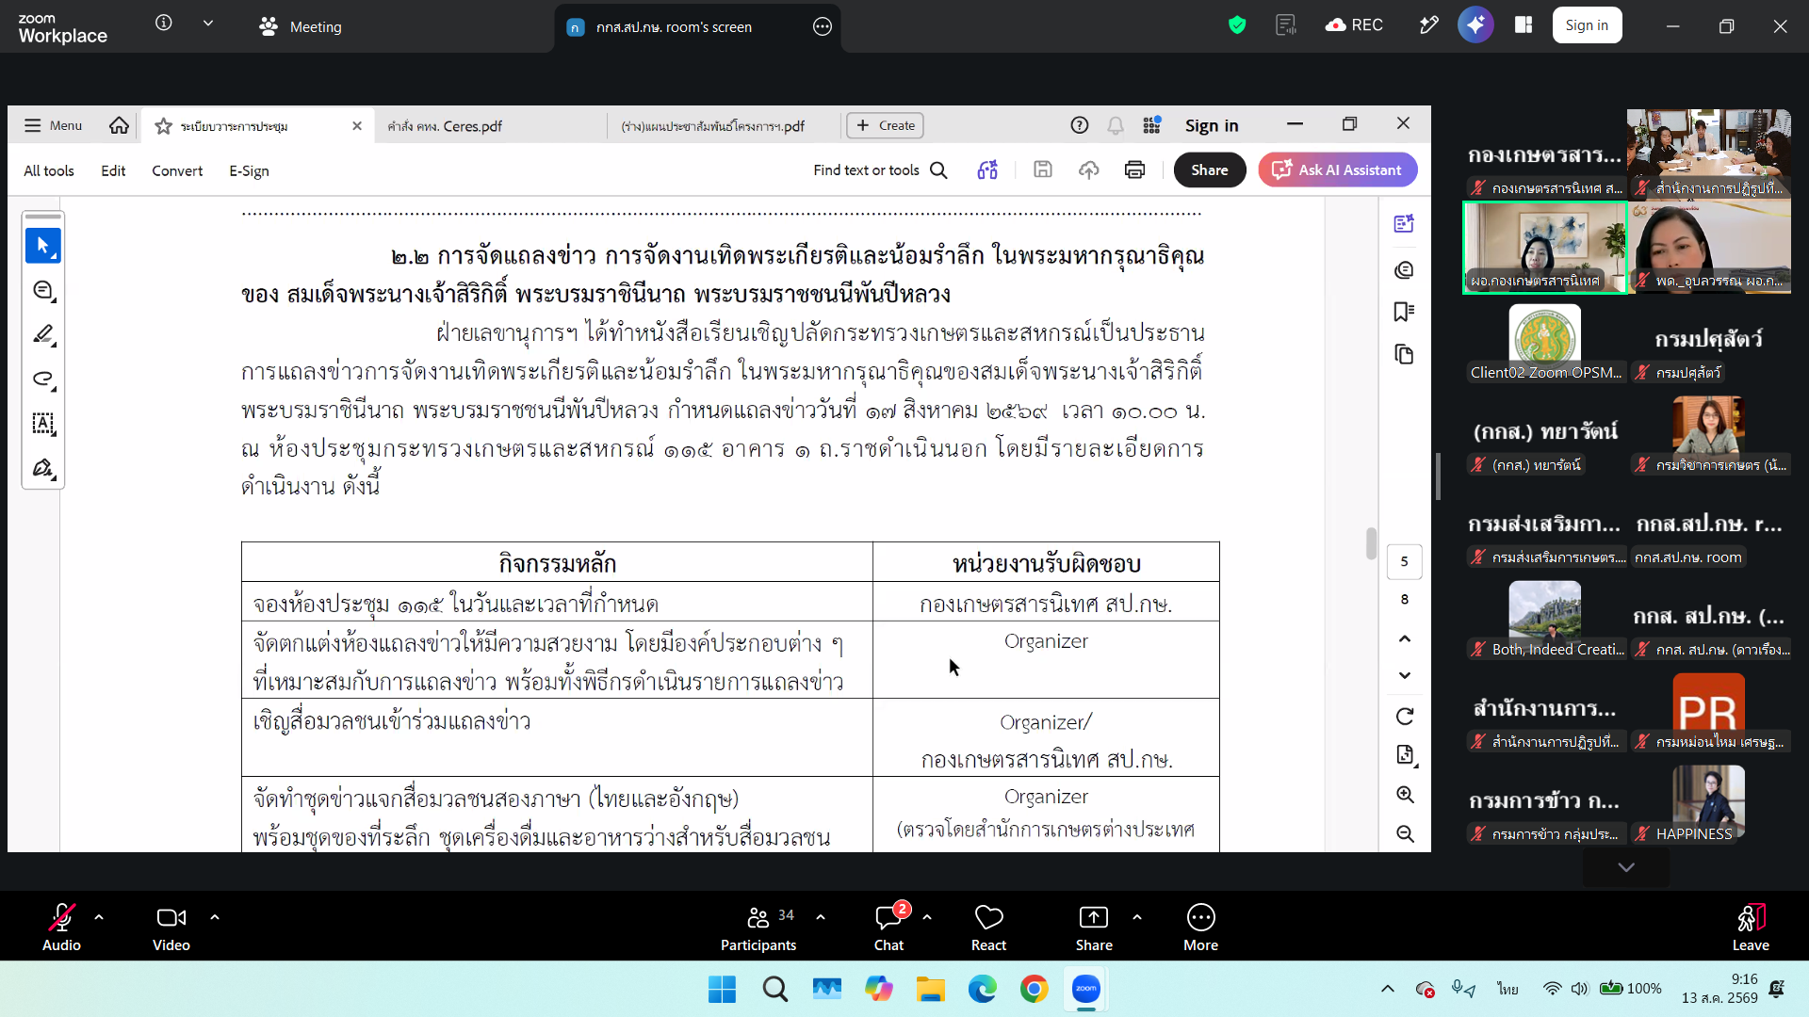Open the AI generative summary icon in toolbar
Viewport: 1809px width, 1017px height.
click(987, 170)
